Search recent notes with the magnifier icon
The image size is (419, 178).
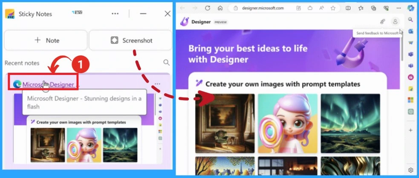pyautogui.click(x=166, y=63)
